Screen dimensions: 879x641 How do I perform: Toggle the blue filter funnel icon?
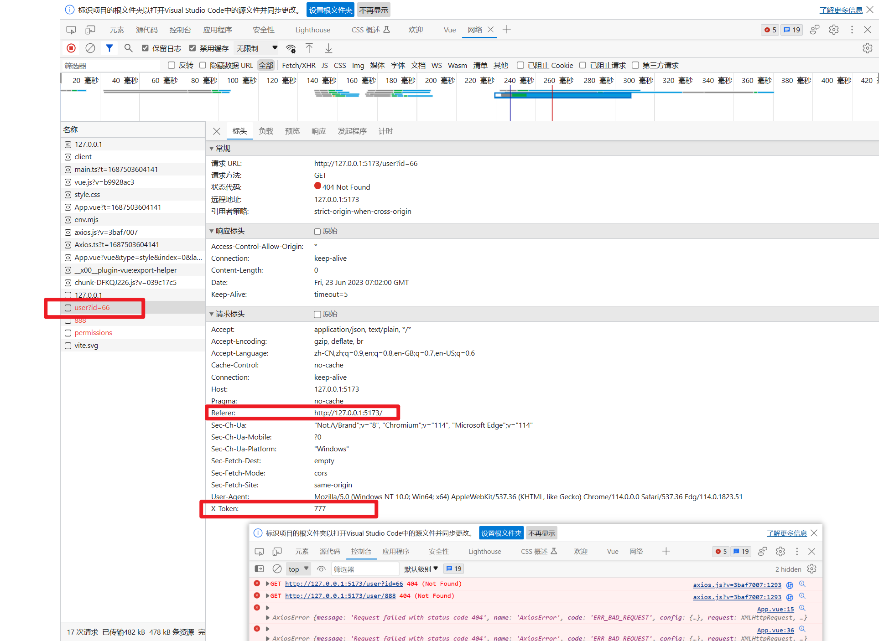[109, 48]
